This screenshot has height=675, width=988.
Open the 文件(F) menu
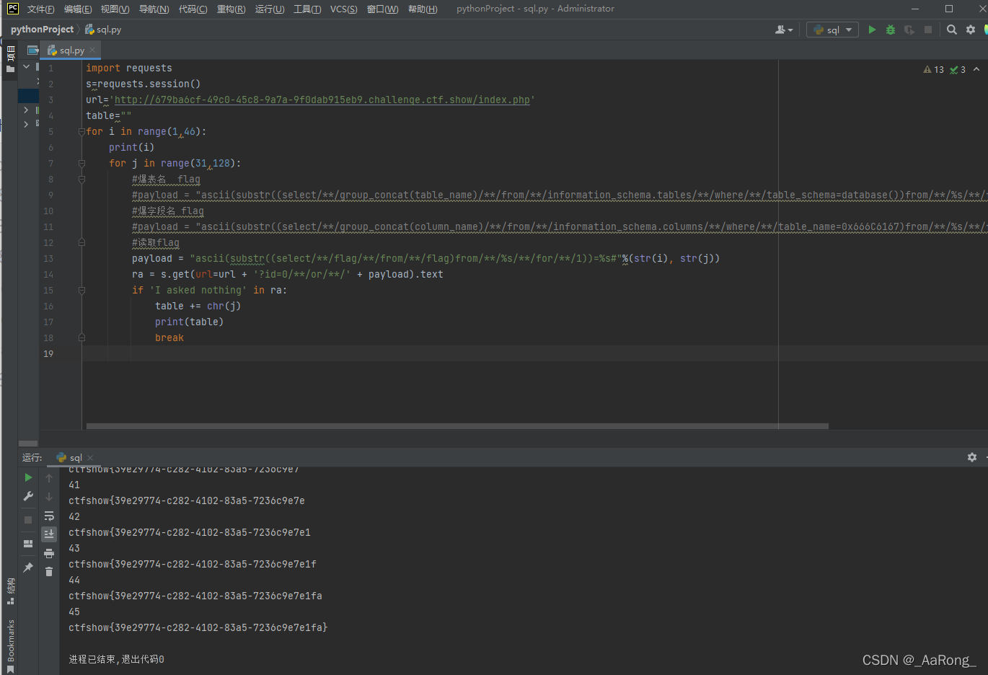coord(40,9)
